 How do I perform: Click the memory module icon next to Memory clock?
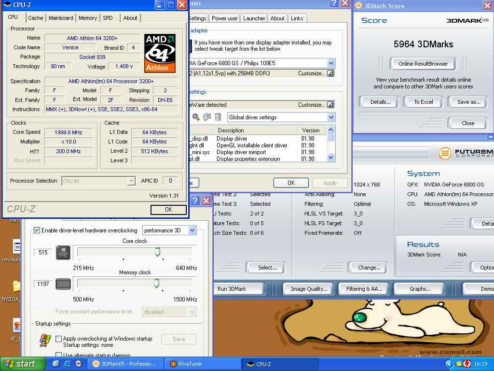coord(63,284)
